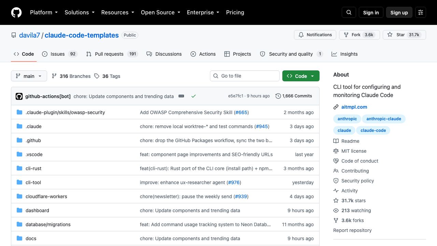The height and width of the screenshot is (246, 437).
Task: Expand the Resources menu
Action: pos(117,12)
